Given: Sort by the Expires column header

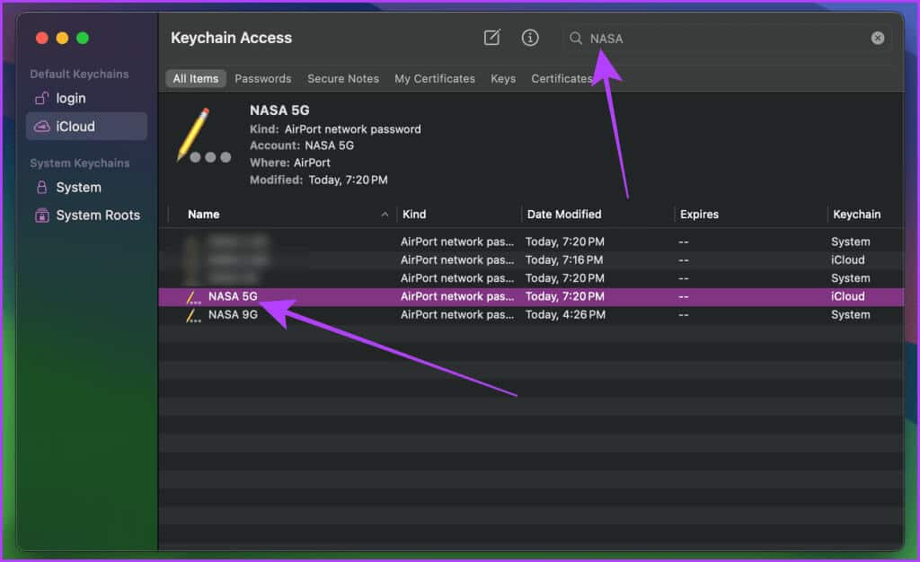Looking at the screenshot, I should point(699,215).
